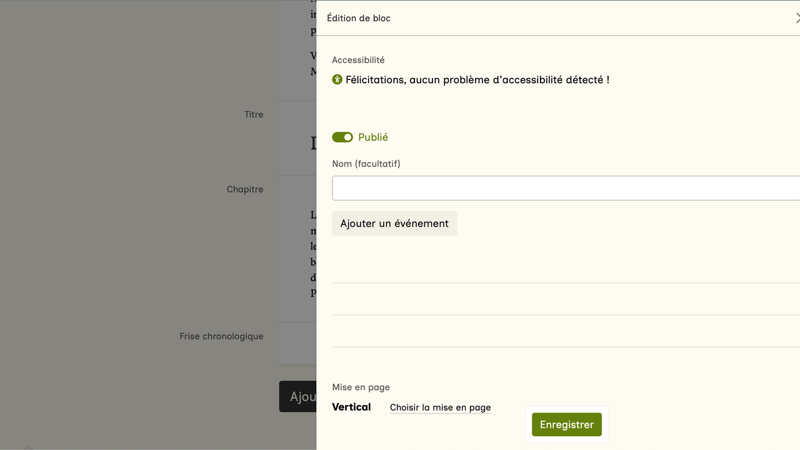
Task: Click the Vertical layout label
Action: tap(351, 407)
